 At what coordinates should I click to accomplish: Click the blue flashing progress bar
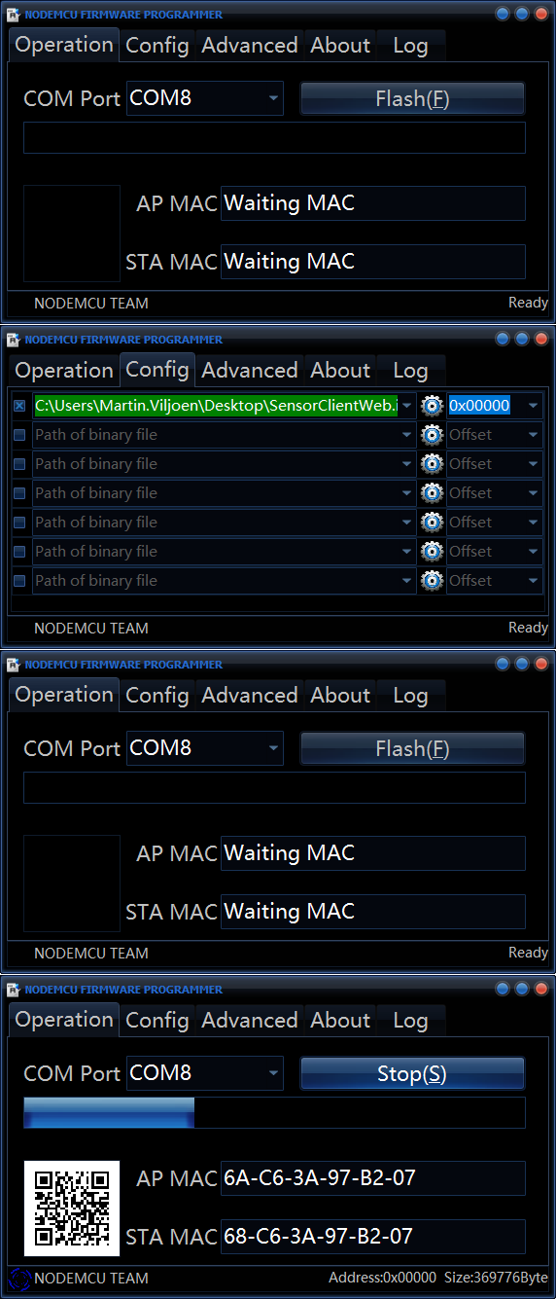point(109,1112)
